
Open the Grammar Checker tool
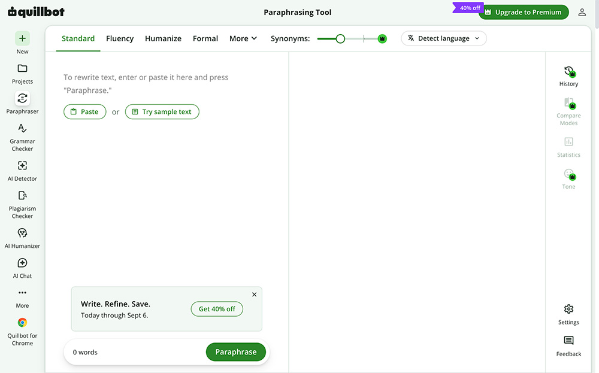click(x=22, y=138)
